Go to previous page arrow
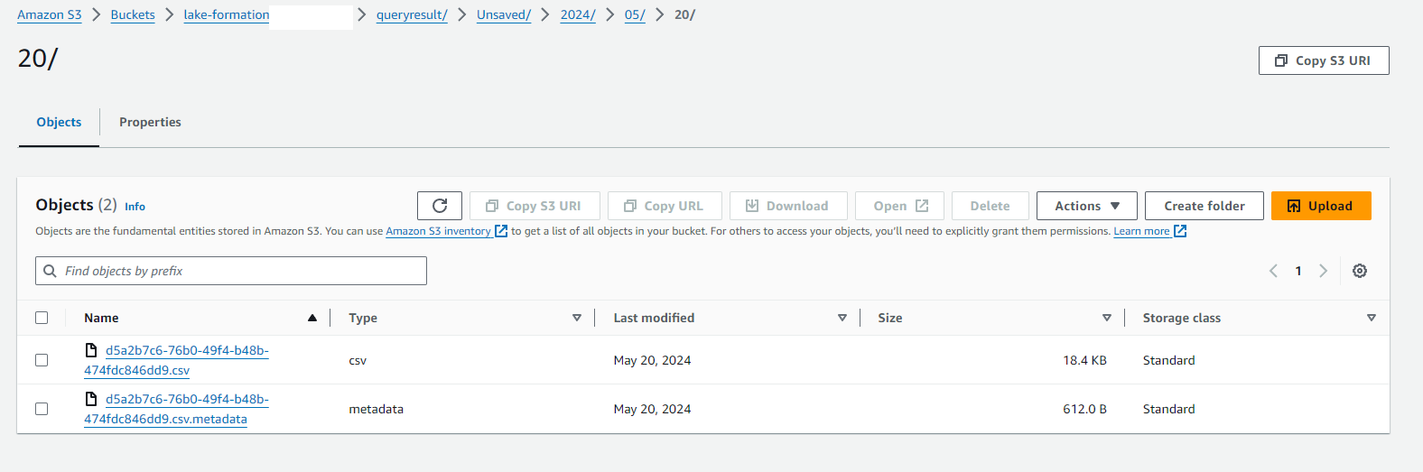 [1273, 271]
